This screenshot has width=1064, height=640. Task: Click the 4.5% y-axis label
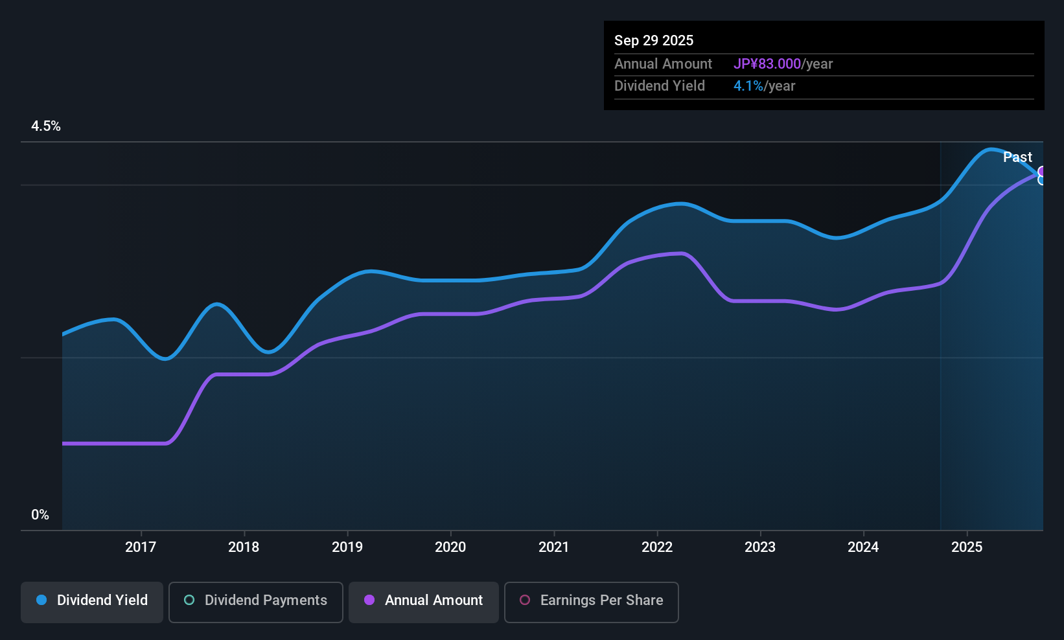pos(46,126)
